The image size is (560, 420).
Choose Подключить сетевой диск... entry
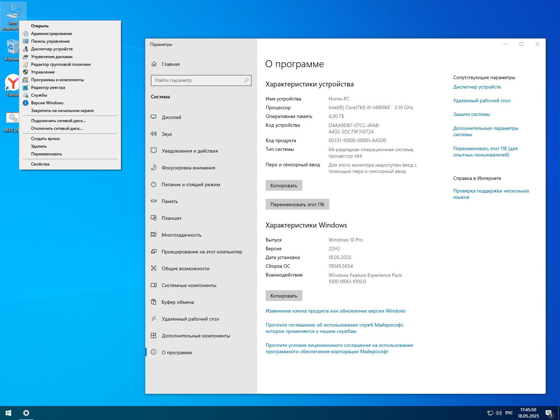point(70,121)
